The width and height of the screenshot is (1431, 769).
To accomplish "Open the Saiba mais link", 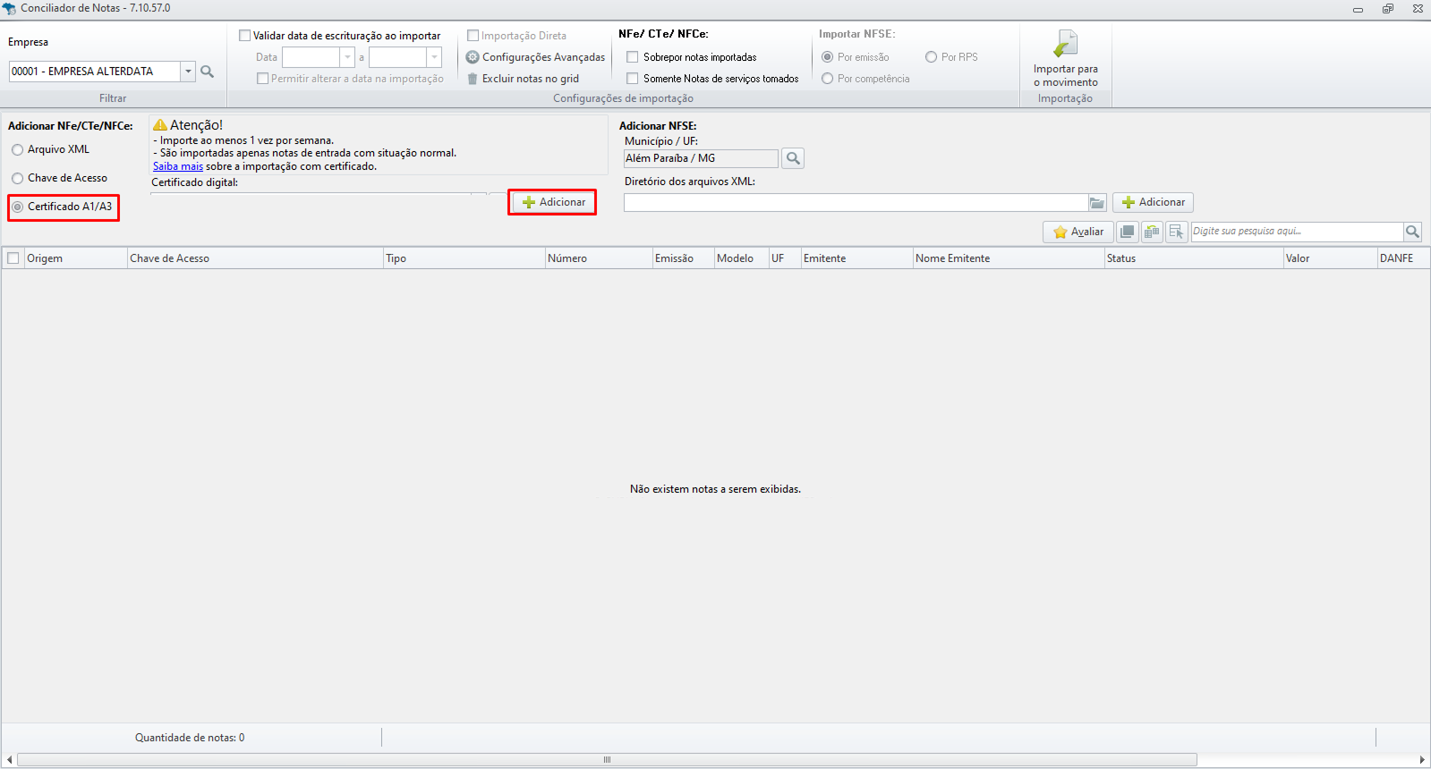I will 178,166.
